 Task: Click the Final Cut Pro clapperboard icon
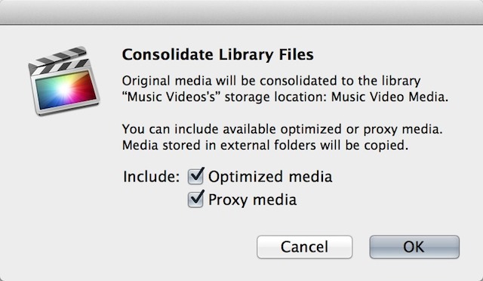[63, 81]
